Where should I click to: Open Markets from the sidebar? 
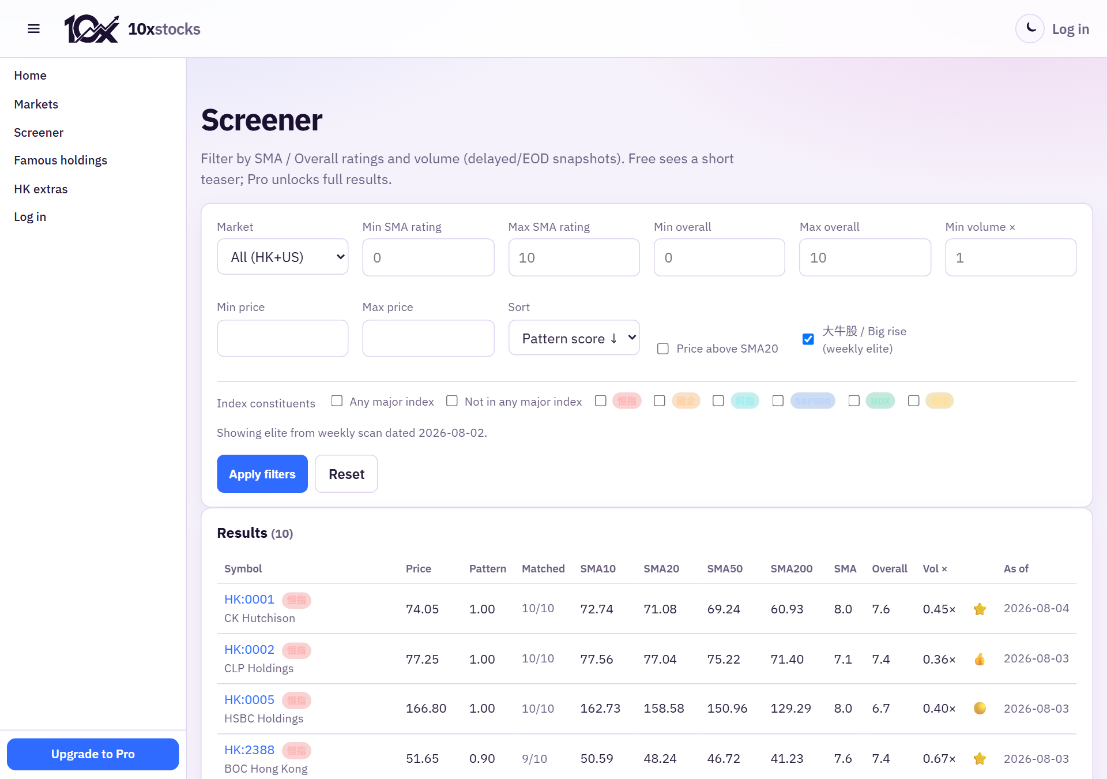(36, 104)
